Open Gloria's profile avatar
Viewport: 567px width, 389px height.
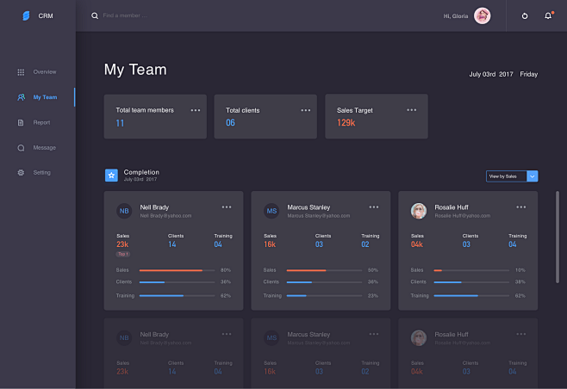482,15
